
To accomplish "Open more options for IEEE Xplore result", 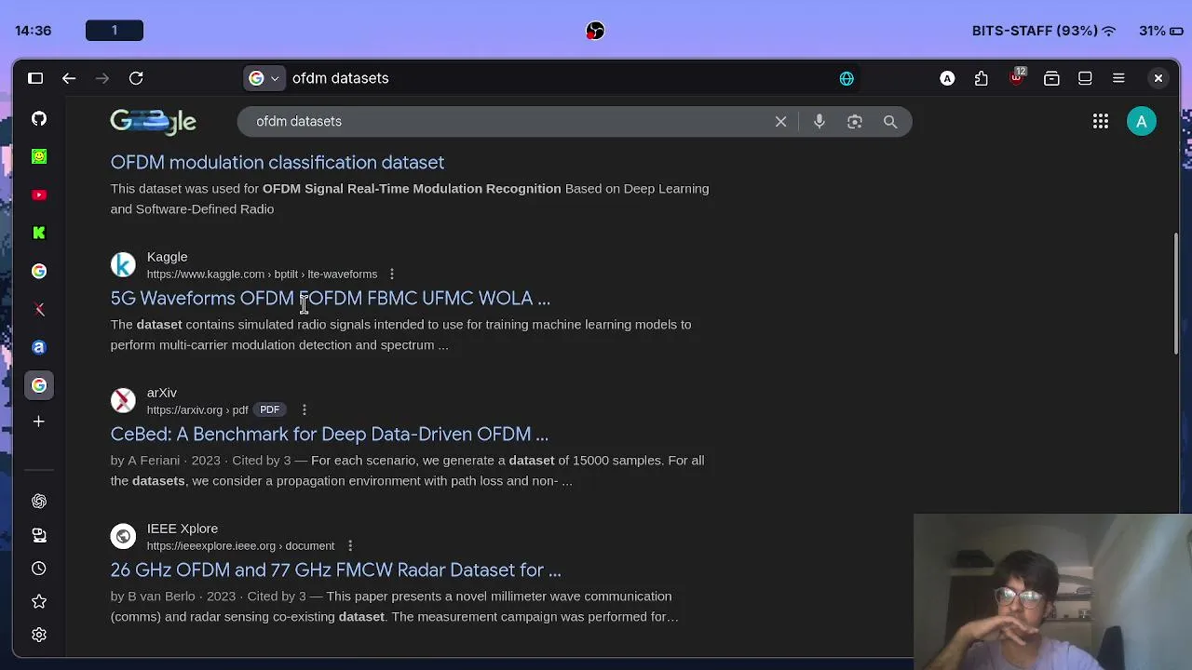I will tap(350, 545).
